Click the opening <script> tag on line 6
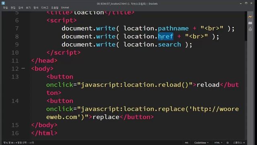Image resolution: width=257 pixels, height=145 pixels. click(61, 21)
